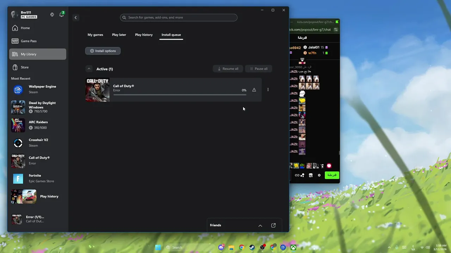This screenshot has height=253, width=451.
Task: Open Install options
Action: 103,51
